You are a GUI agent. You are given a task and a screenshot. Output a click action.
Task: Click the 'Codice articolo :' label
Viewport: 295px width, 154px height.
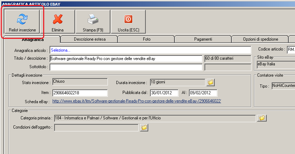click(x=272, y=49)
